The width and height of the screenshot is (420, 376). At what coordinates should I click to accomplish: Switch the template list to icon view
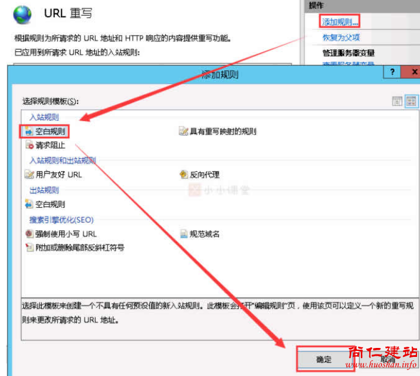(x=410, y=101)
